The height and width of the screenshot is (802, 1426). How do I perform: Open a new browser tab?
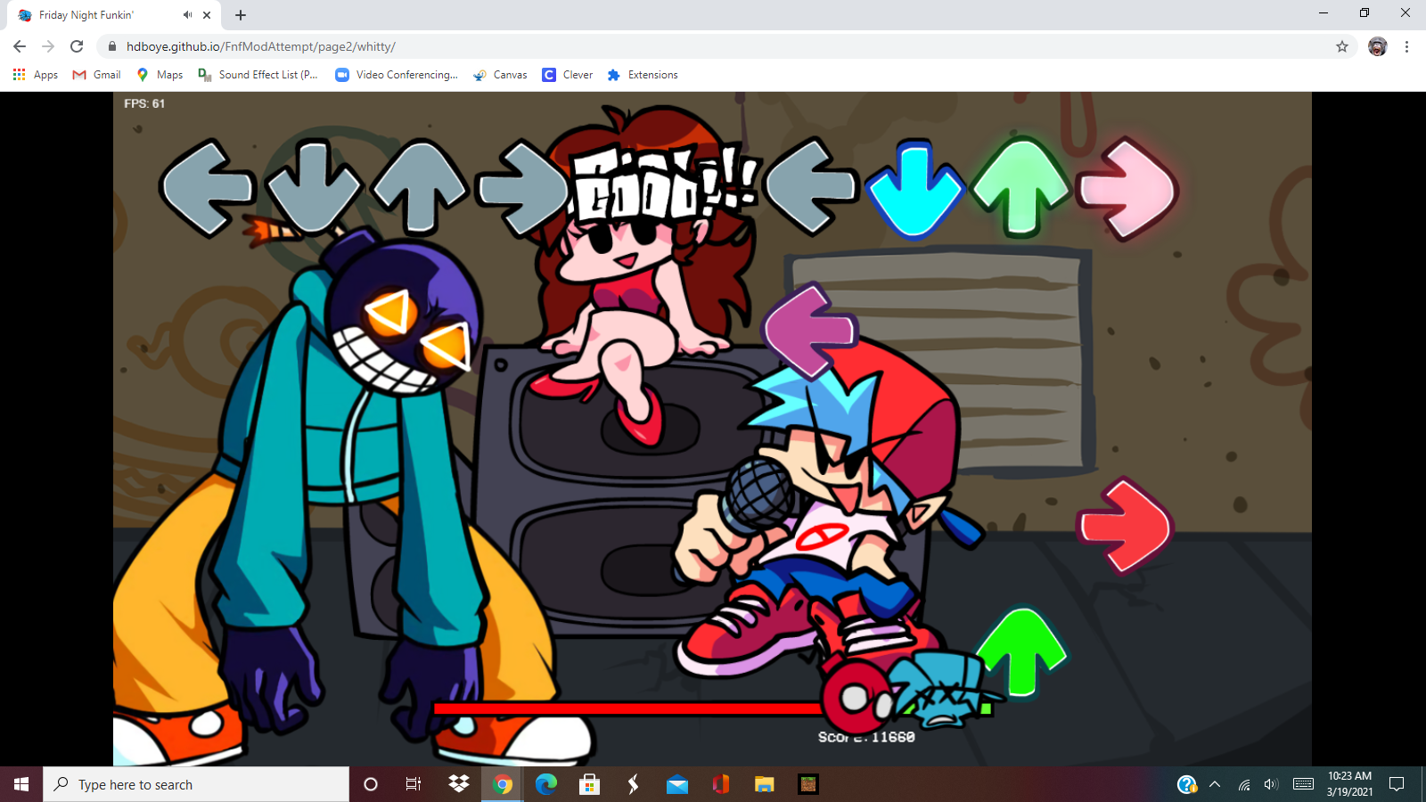241,15
